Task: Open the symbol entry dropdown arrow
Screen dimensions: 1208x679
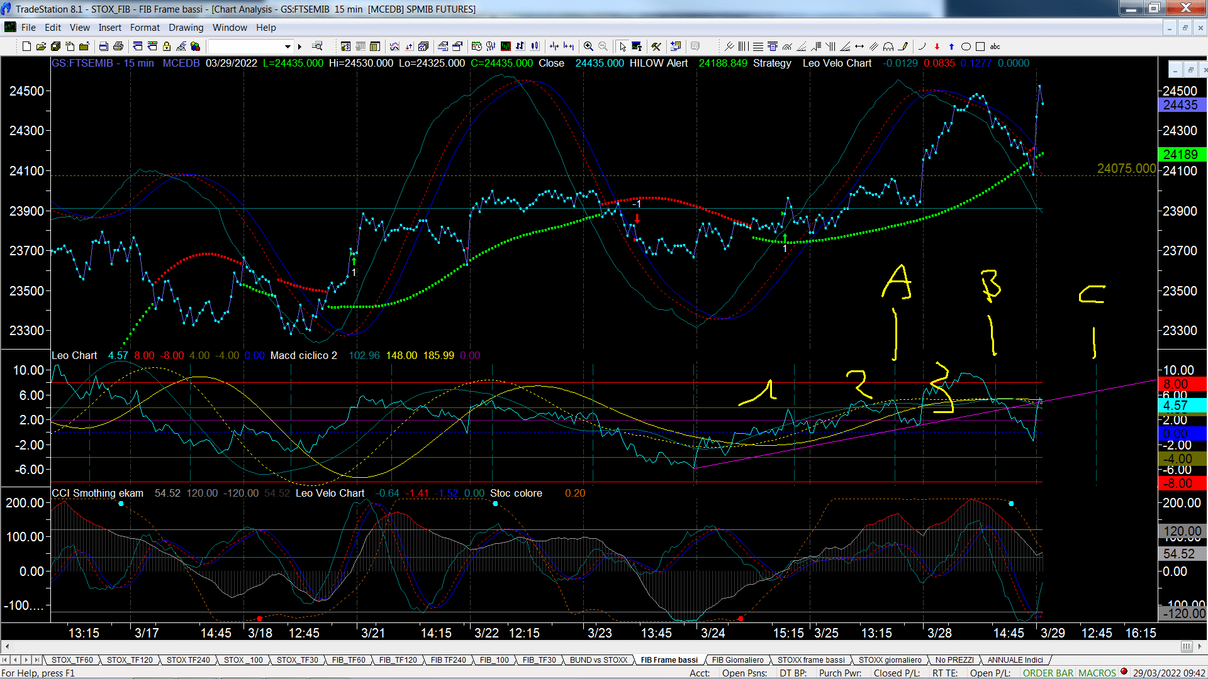Action: [x=288, y=47]
